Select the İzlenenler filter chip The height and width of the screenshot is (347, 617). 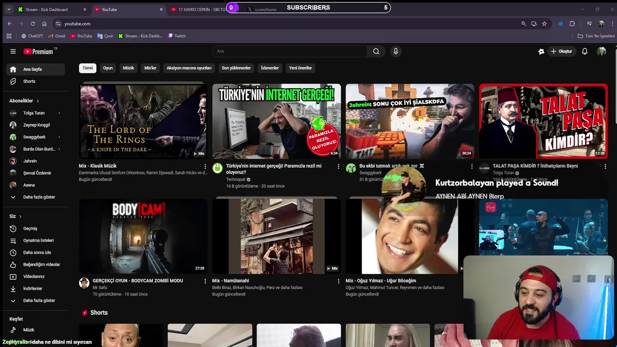pos(270,68)
